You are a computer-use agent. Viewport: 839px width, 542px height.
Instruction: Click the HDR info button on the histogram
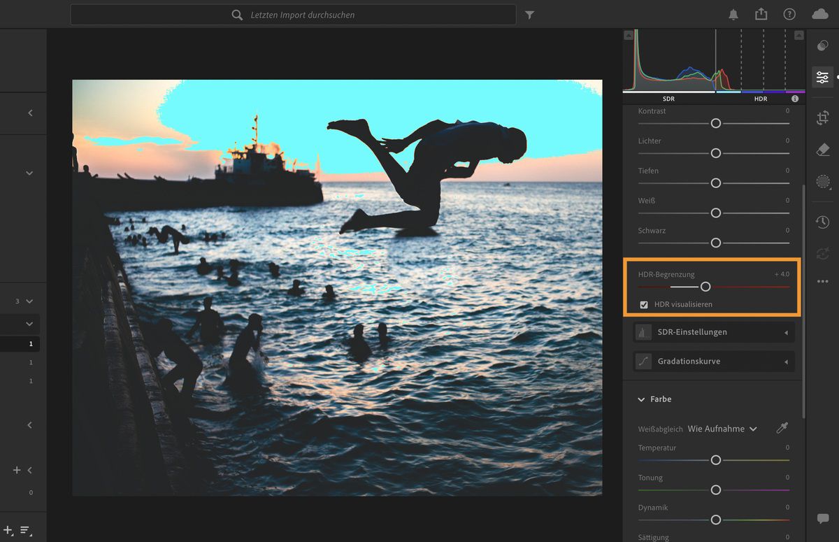794,99
